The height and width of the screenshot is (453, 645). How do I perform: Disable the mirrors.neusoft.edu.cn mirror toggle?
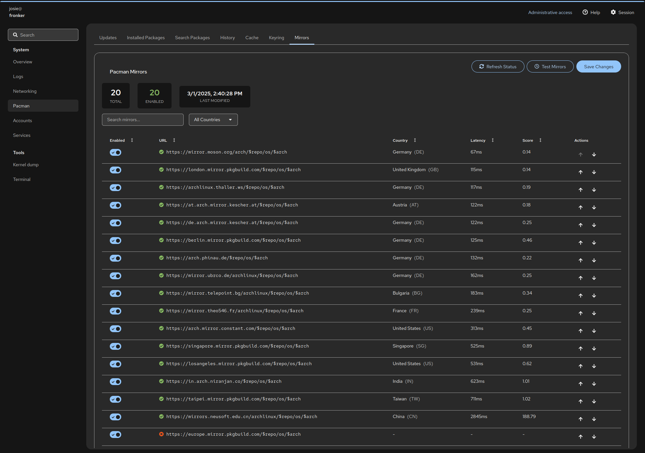[x=115, y=417]
